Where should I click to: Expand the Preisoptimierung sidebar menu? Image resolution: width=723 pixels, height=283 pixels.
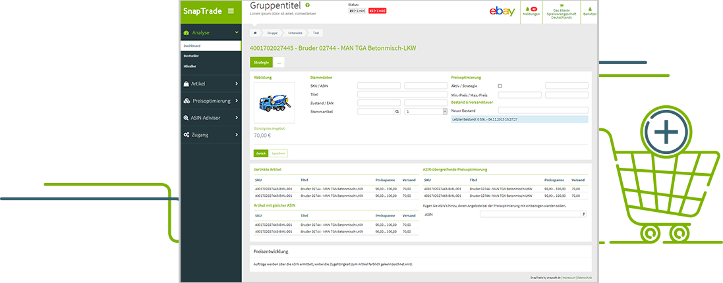211,101
